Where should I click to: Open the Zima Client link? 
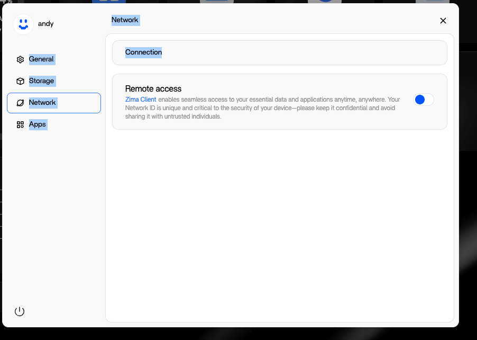tap(141, 100)
